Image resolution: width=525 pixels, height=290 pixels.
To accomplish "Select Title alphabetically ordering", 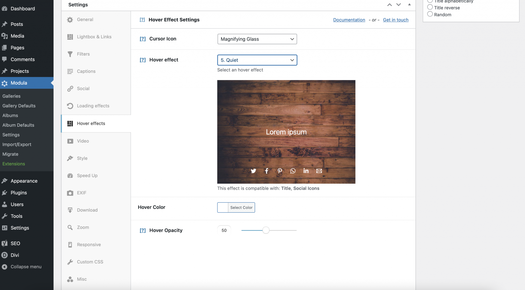I will coord(430,1).
